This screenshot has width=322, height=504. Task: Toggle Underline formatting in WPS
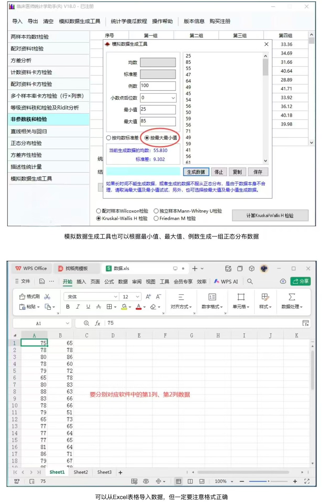(x=88, y=307)
